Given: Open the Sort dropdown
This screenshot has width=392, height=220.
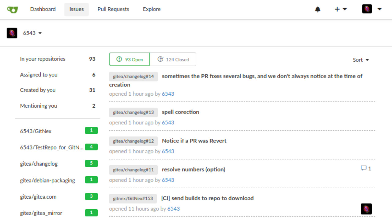Looking at the screenshot, I should [360, 60].
